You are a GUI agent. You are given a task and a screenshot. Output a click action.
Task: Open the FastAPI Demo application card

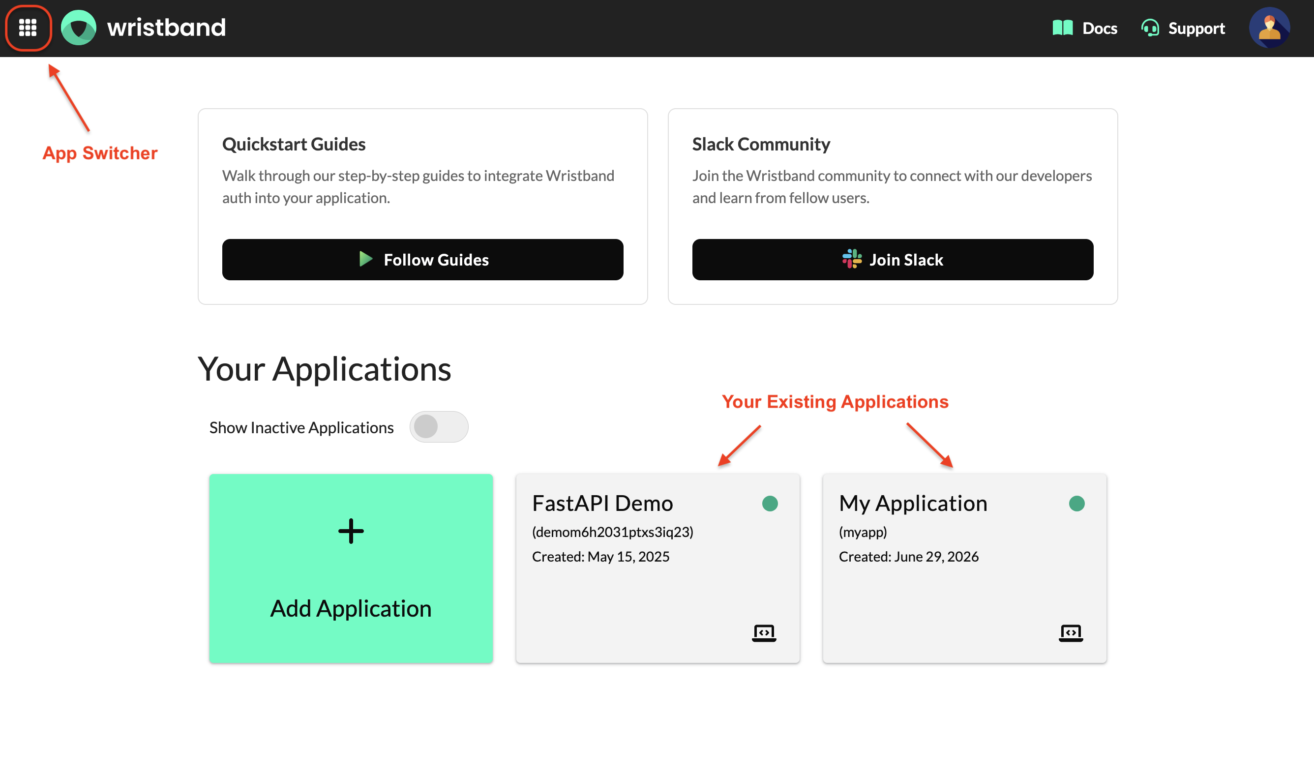pyautogui.click(x=657, y=568)
